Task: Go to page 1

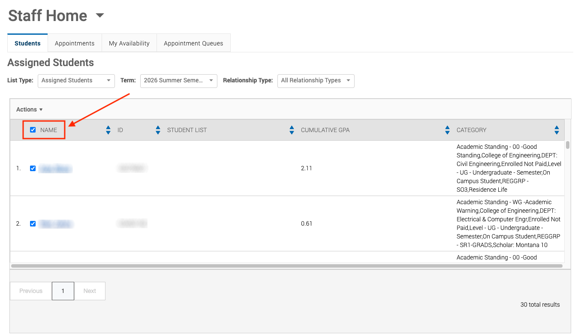Action: pos(63,291)
